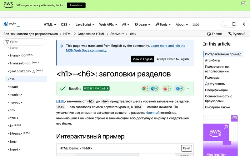The image size is (250, 156).
Task: Open the All dropdown menu
Action: [126, 24]
